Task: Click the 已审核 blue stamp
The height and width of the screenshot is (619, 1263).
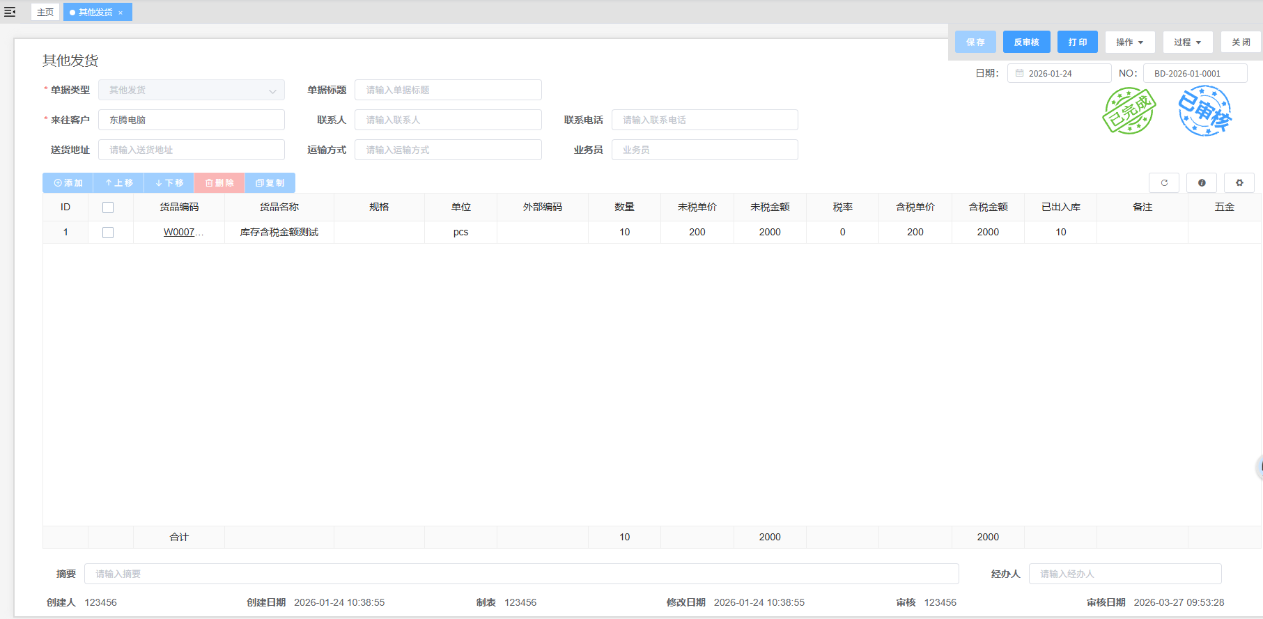Action: [1204, 111]
